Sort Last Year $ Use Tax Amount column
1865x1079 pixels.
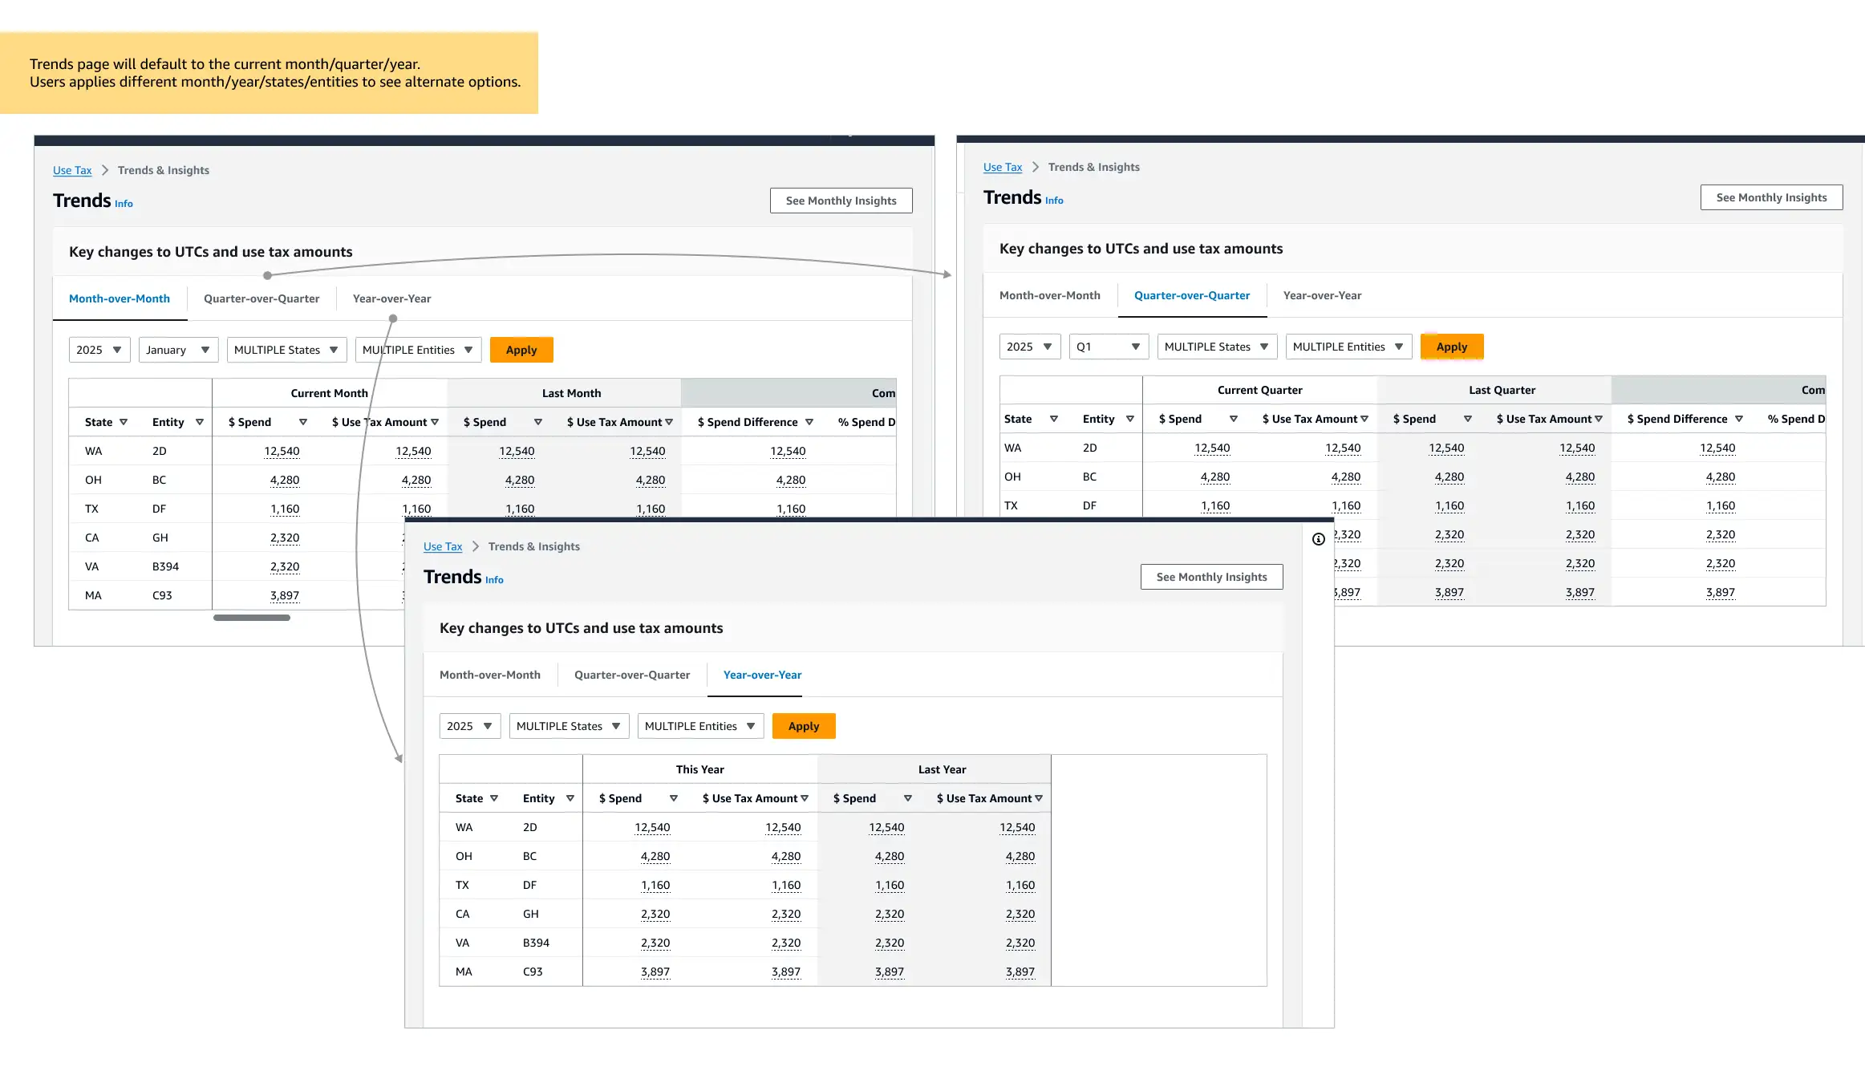coord(1039,798)
